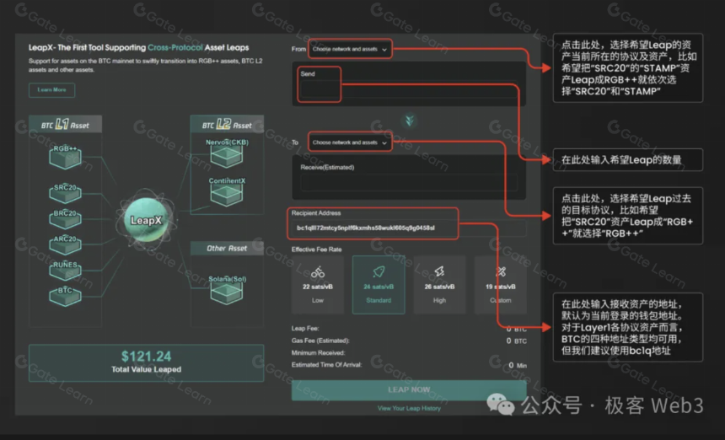Click the ARC20 asset cube

tap(65, 244)
